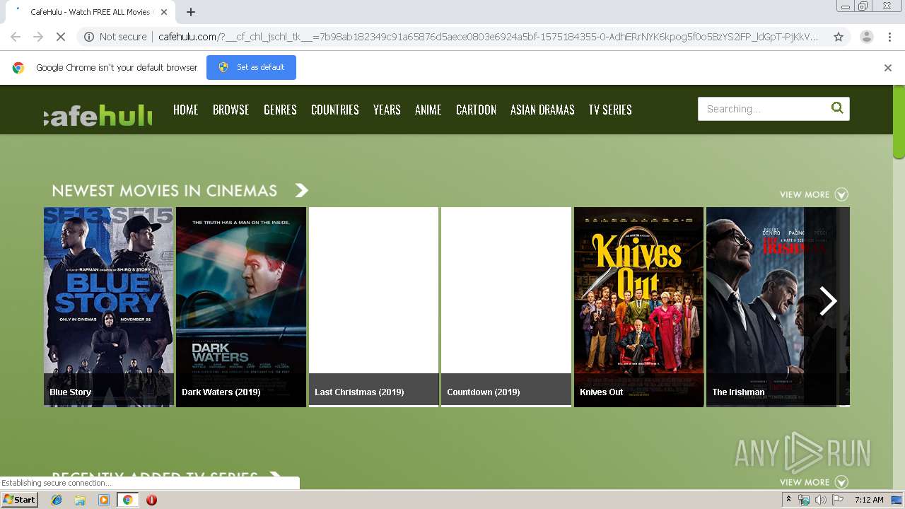
Task: Click the forward navigation arrow
Action: coord(38,37)
